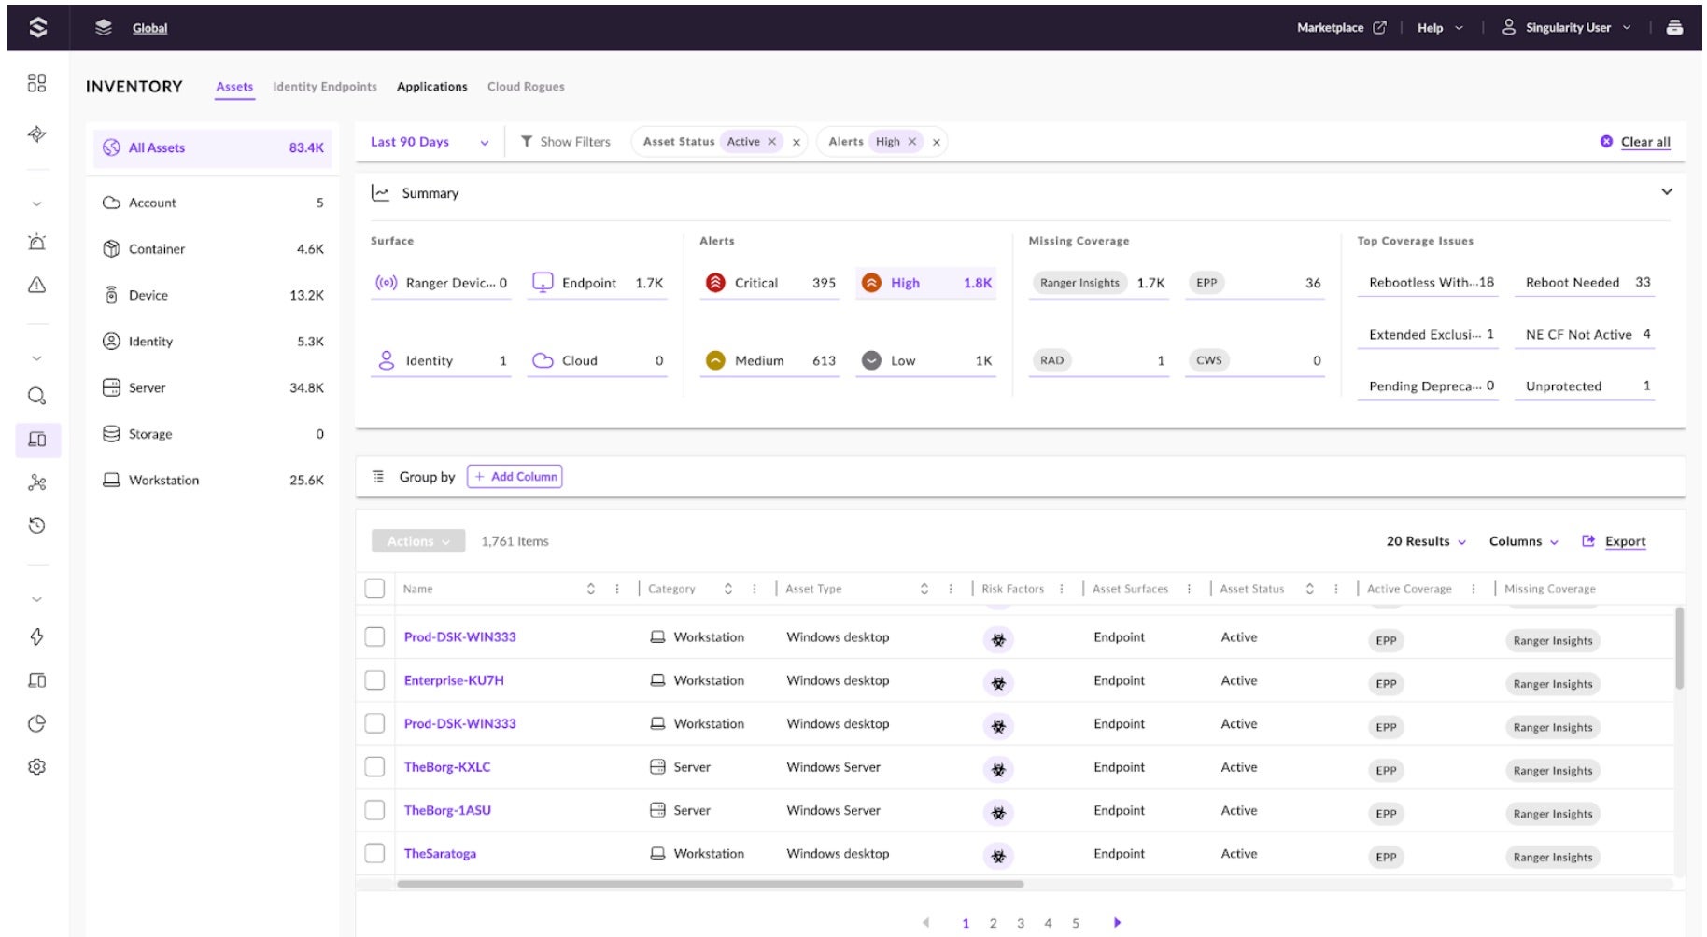The width and height of the screenshot is (1707, 937).
Task: Select the Enterprise-KU7H row checkbox
Action: [374, 680]
